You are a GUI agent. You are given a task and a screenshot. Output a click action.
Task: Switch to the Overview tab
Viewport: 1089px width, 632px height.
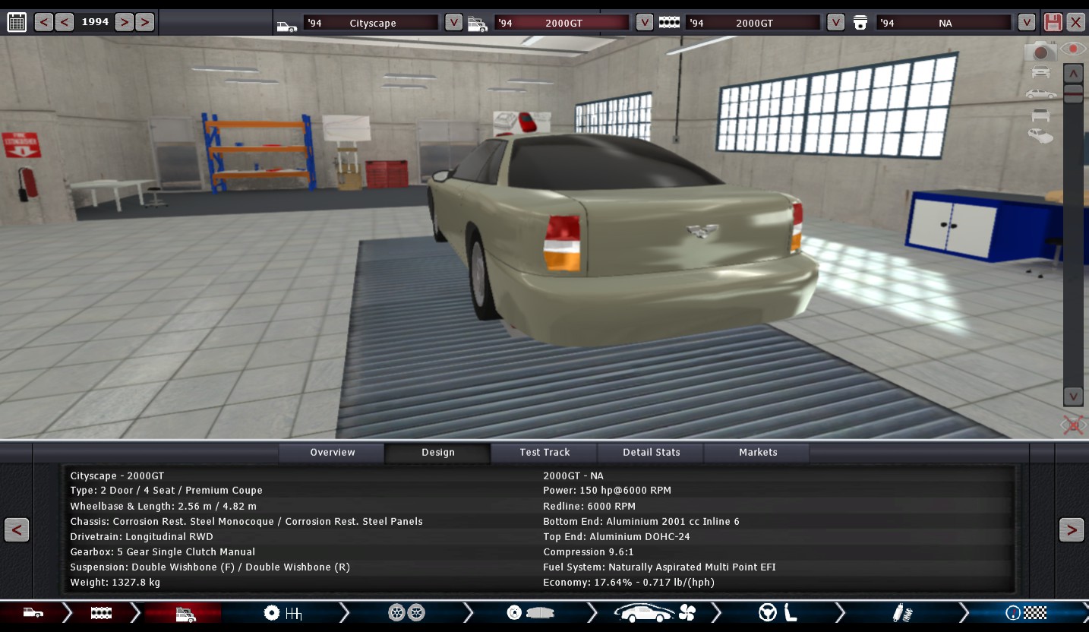tap(332, 453)
